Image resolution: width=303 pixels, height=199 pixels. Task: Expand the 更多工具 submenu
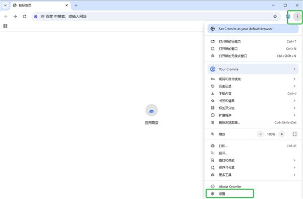[x=253, y=175]
